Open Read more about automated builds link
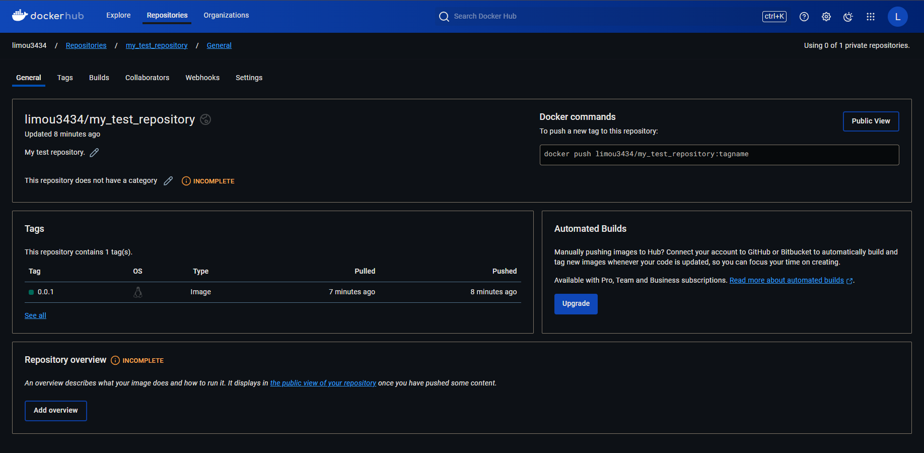Screen dimensions: 924x453 [787, 280]
